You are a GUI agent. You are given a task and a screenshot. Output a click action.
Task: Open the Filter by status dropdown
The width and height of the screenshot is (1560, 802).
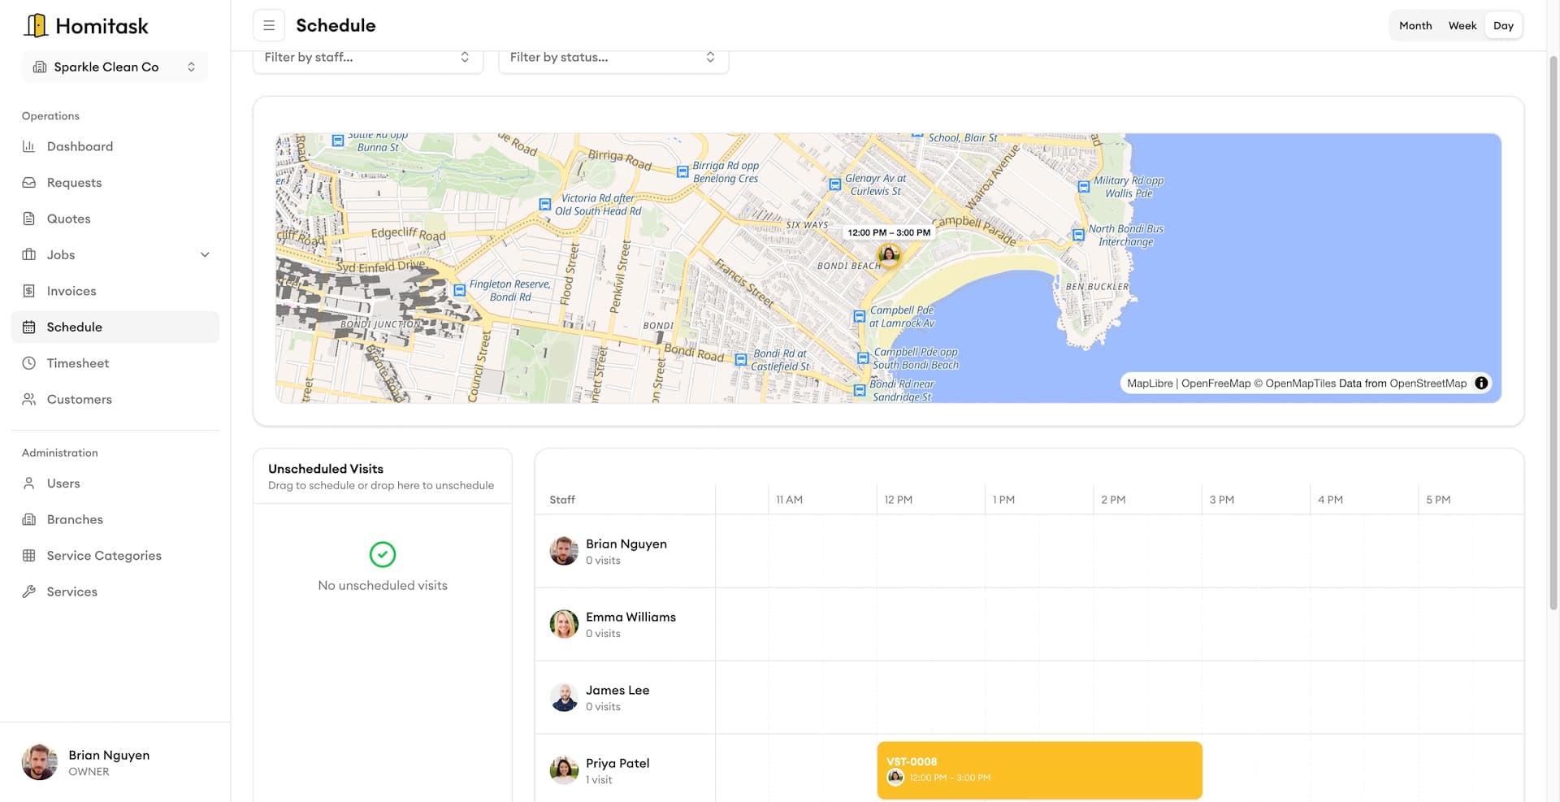(613, 57)
